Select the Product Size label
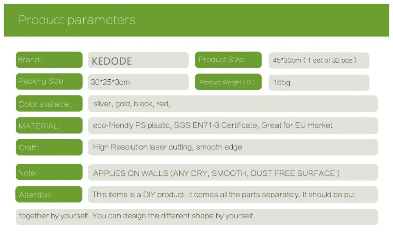This screenshot has height=239, width=393. pos(228,60)
